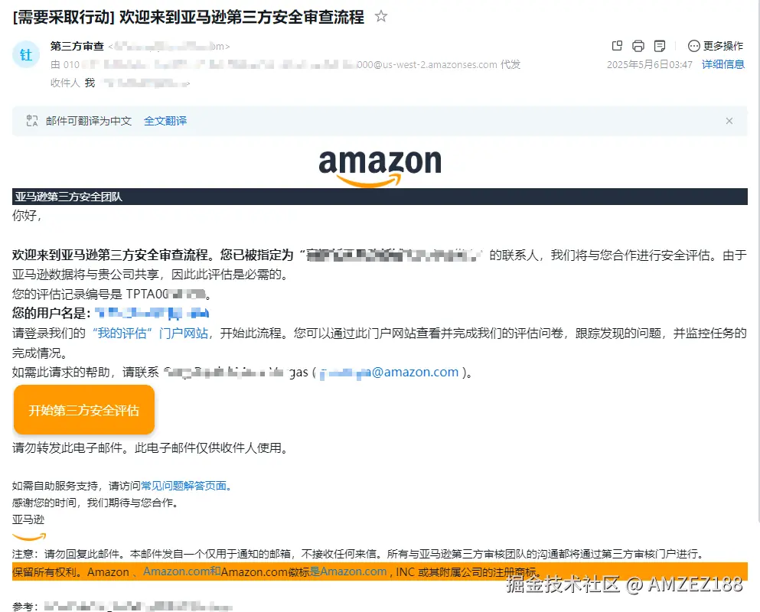Click the 详细信息 link
Viewport: 760px width, 612px height.
pyautogui.click(x=722, y=64)
